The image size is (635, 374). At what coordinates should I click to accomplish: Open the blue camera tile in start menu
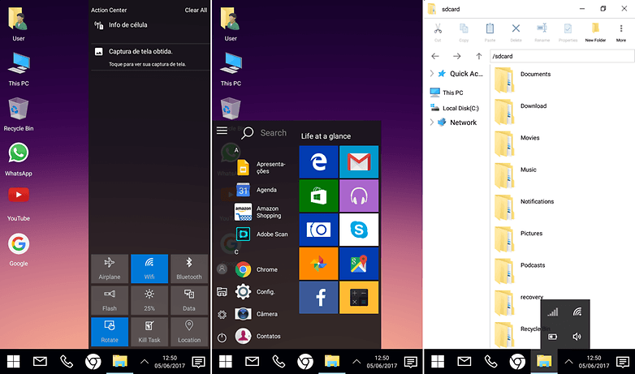[318, 230]
